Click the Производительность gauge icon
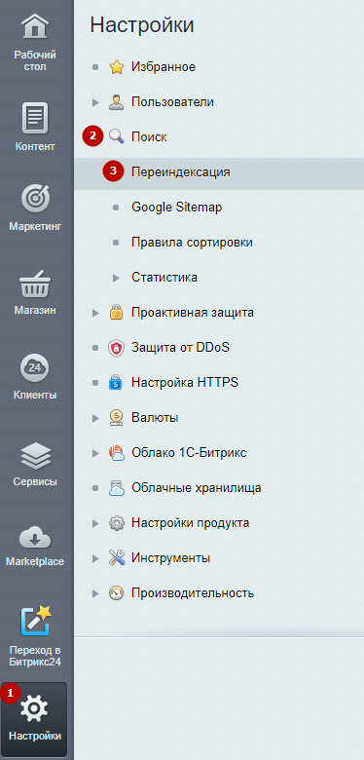The height and width of the screenshot is (760, 364). 116,593
